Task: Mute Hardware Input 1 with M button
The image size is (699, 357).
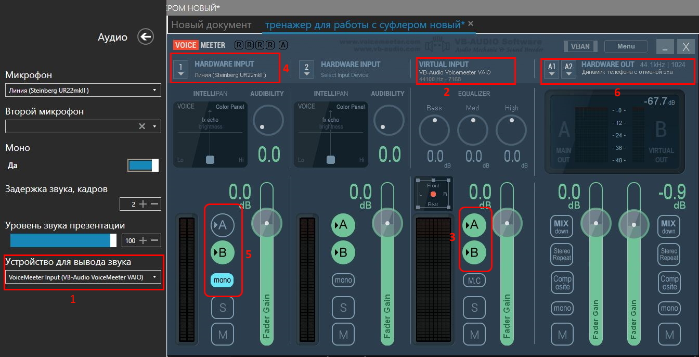Action: [223, 334]
